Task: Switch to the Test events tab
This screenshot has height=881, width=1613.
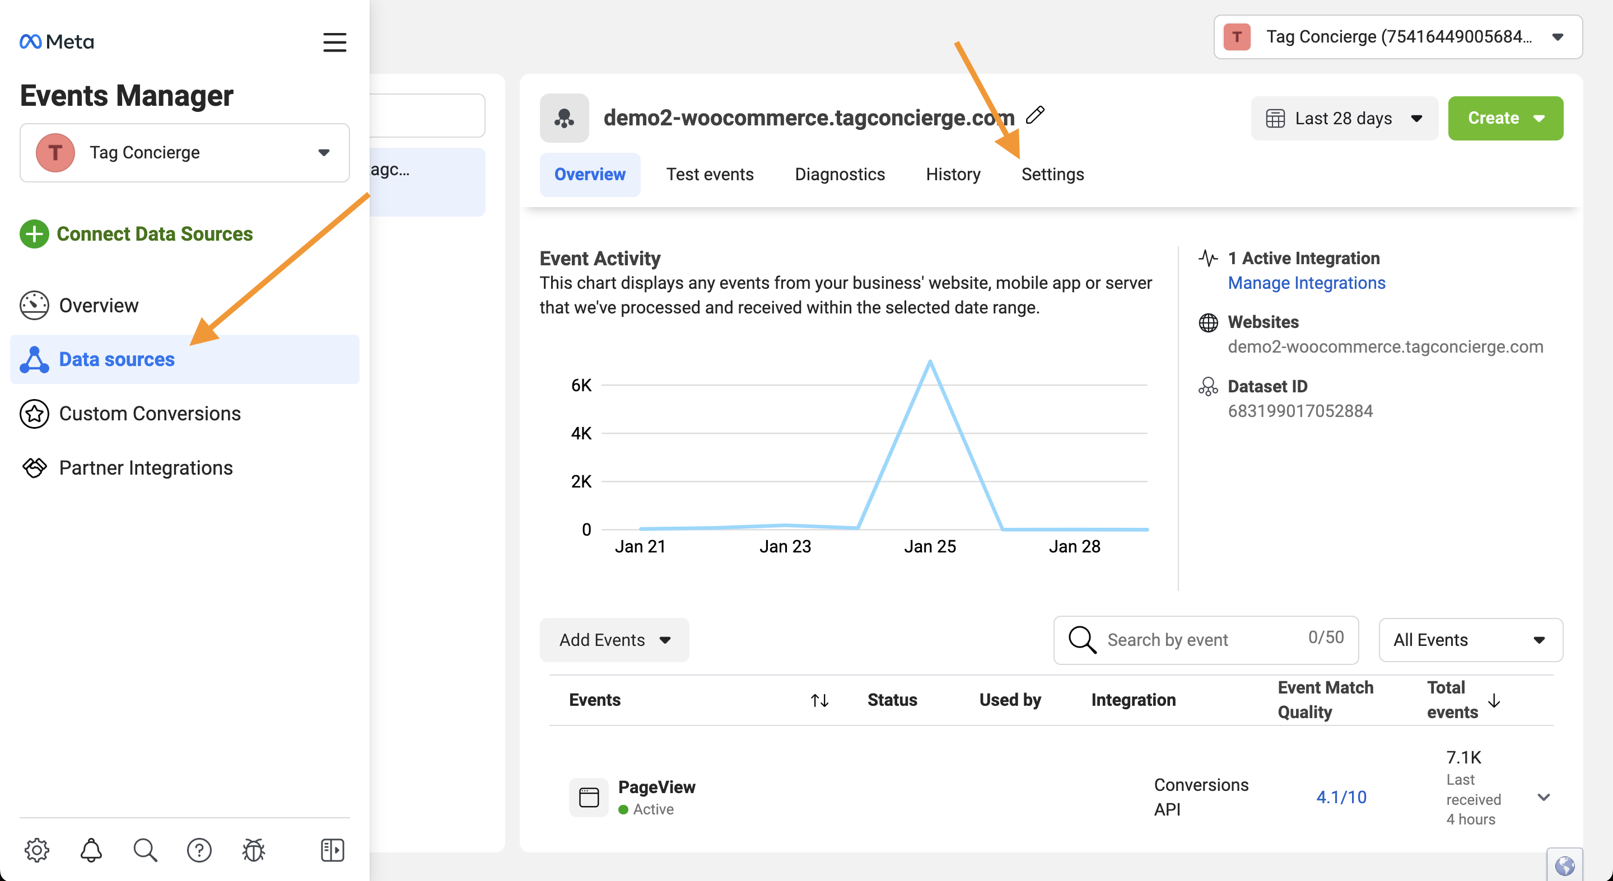Action: 710,174
